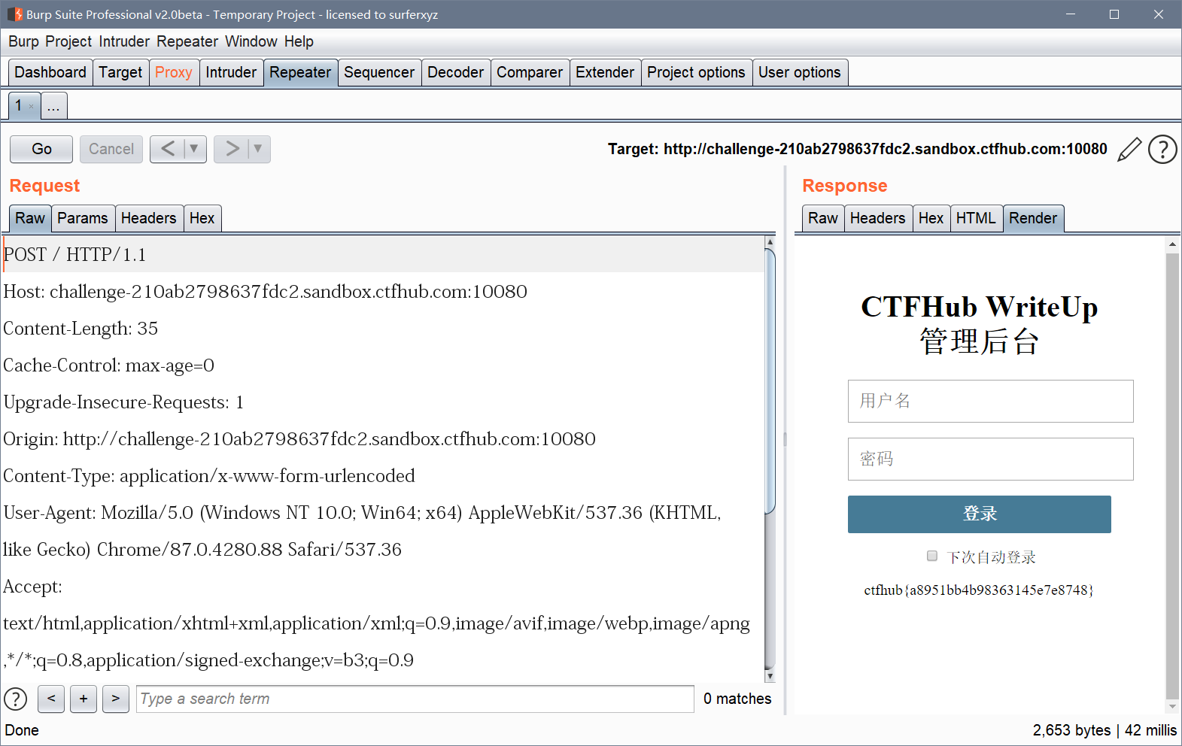This screenshot has height=746, width=1182.
Task: Click Burp Suite logo in title bar
Action: pyautogui.click(x=14, y=14)
